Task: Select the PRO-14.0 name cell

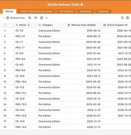Action: click(x=25, y=127)
